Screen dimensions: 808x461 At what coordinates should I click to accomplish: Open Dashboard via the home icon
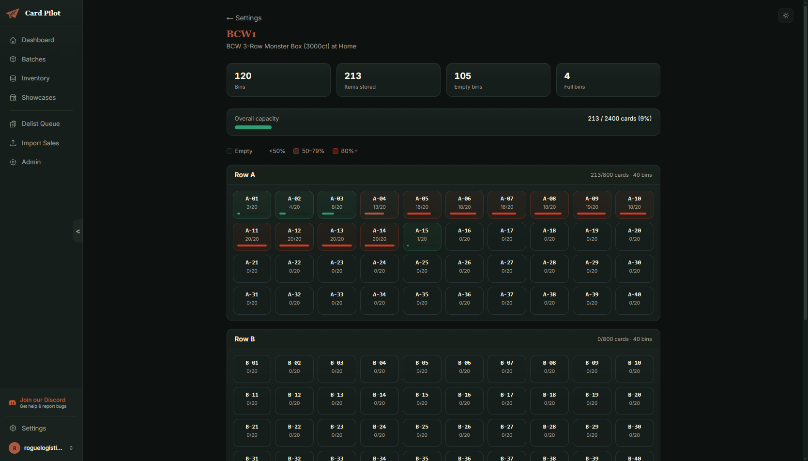pyautogui.click(x=13, y=40)
